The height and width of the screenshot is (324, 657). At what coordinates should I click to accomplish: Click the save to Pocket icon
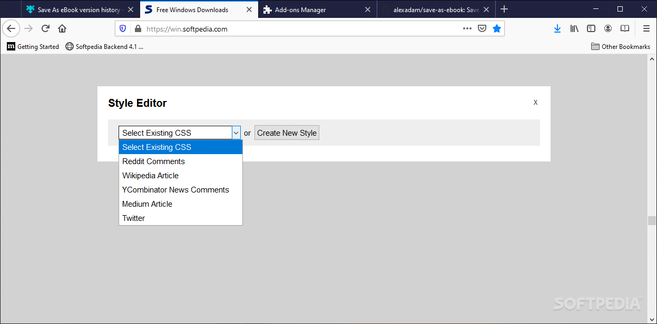click(482, 28)
